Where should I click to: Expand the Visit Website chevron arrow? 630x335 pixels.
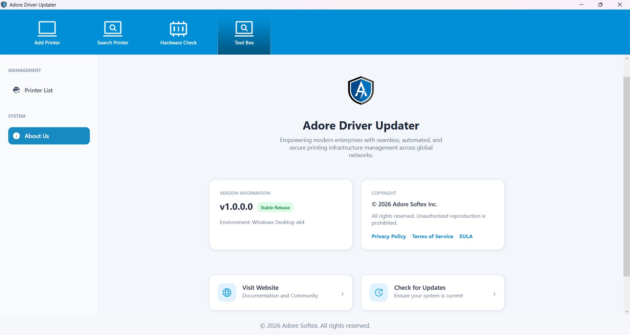pyautogui.click(x=342, y=294)
